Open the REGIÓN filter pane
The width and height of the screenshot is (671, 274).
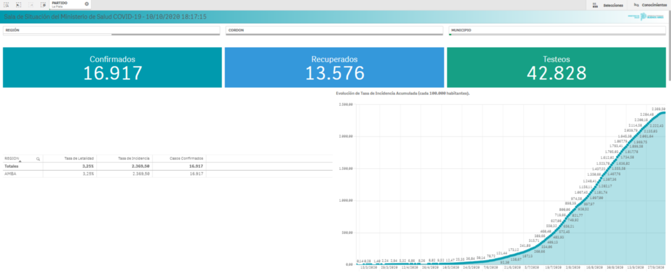pos(111,31)
